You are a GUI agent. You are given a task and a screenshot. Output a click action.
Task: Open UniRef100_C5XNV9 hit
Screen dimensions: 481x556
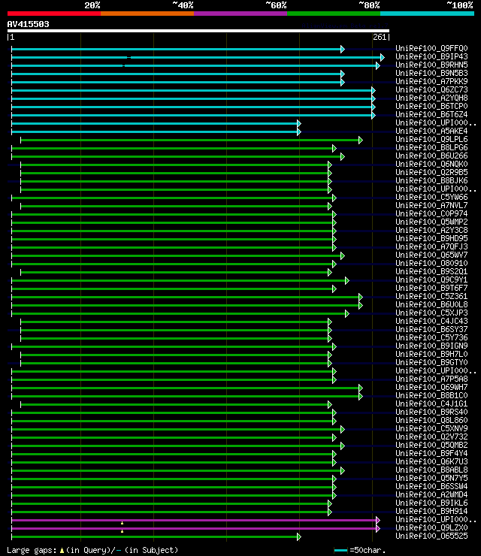point(431,429)
